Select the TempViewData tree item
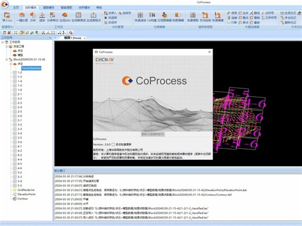The image size is (302, 226). (x=31, y=68)
